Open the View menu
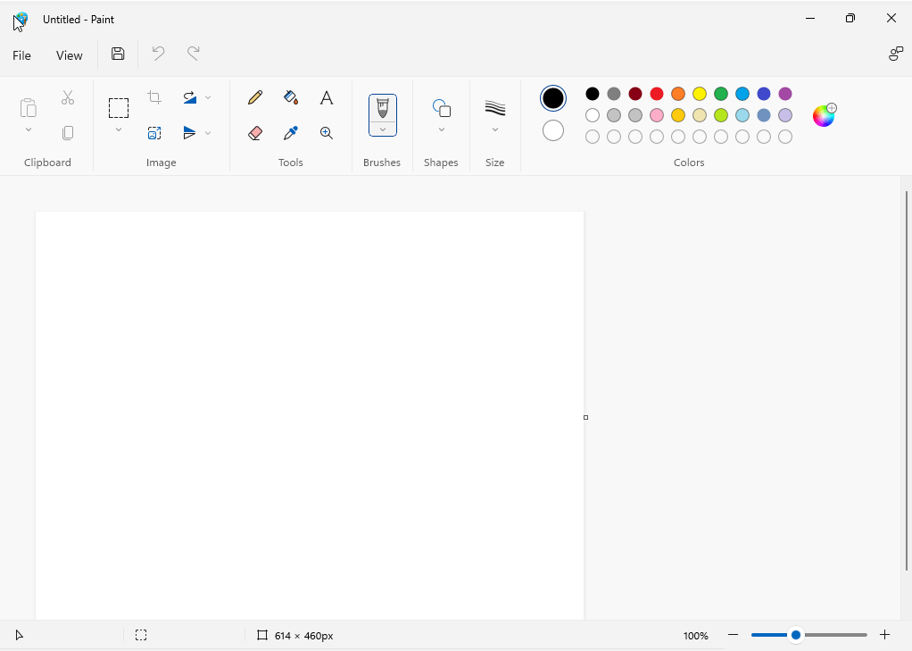 click(x=69, y=54)
